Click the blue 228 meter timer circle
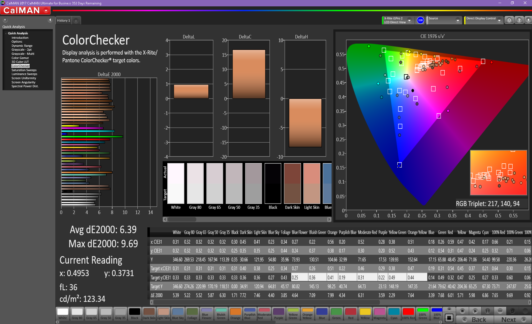Screen dimensions: 532x324 click(420, 20)
